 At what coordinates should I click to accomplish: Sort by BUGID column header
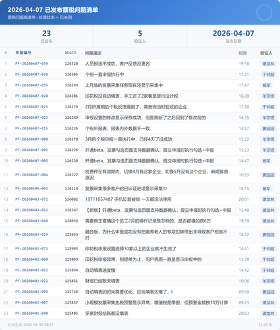(x=70, y=53)
